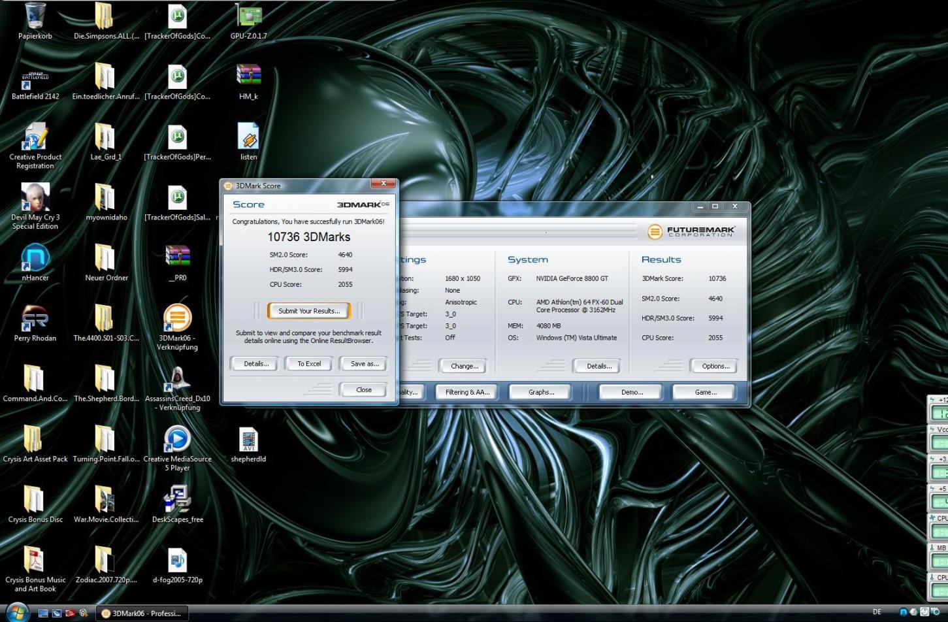Click Submit Your Results button

tap(309, 311)
